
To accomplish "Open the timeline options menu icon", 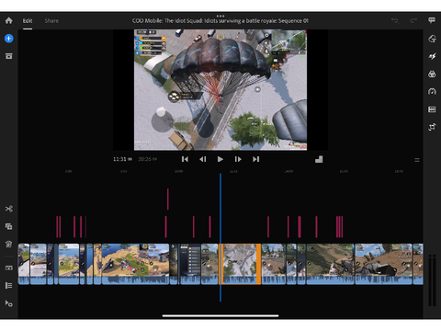I will coord(417,160).
